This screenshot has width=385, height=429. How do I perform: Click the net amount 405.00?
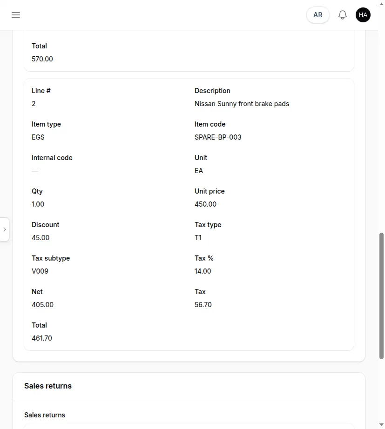(42, 304)
